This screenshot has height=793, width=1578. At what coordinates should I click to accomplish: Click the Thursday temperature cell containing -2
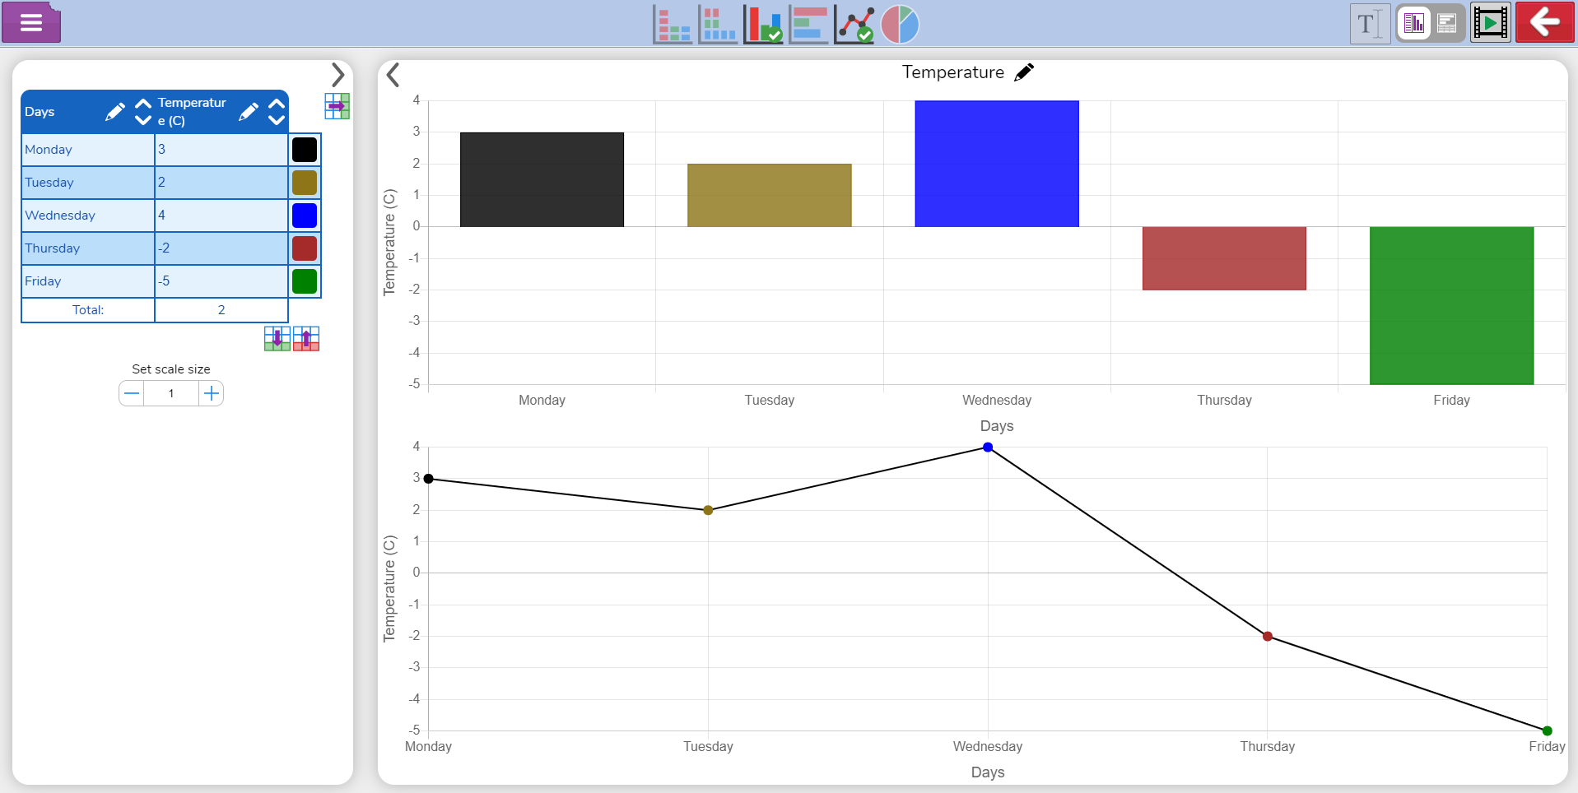(x=221, y=248)
